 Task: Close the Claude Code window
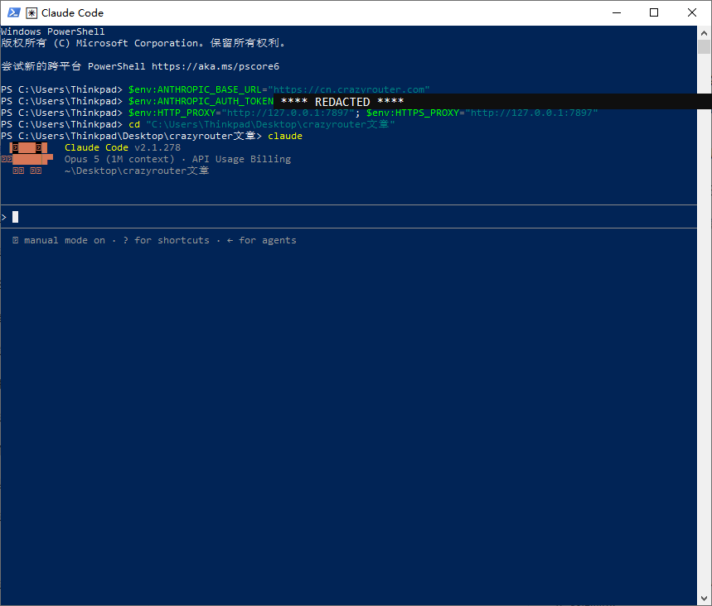(x=692, y=12)
